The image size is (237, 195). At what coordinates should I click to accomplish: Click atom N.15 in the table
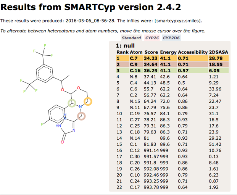(x=135, y=101)
